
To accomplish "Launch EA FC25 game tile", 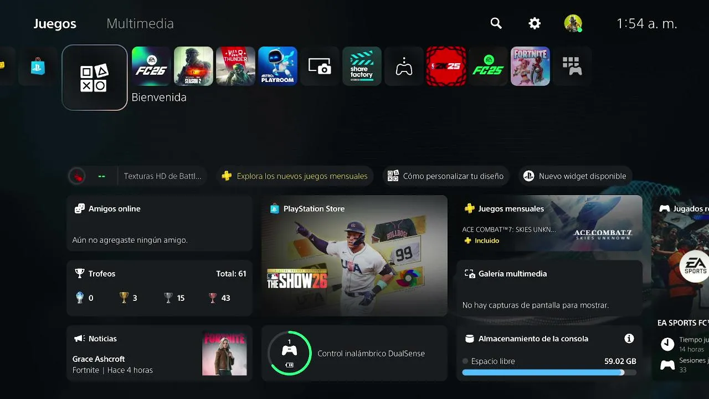I will tap(488, 66).
